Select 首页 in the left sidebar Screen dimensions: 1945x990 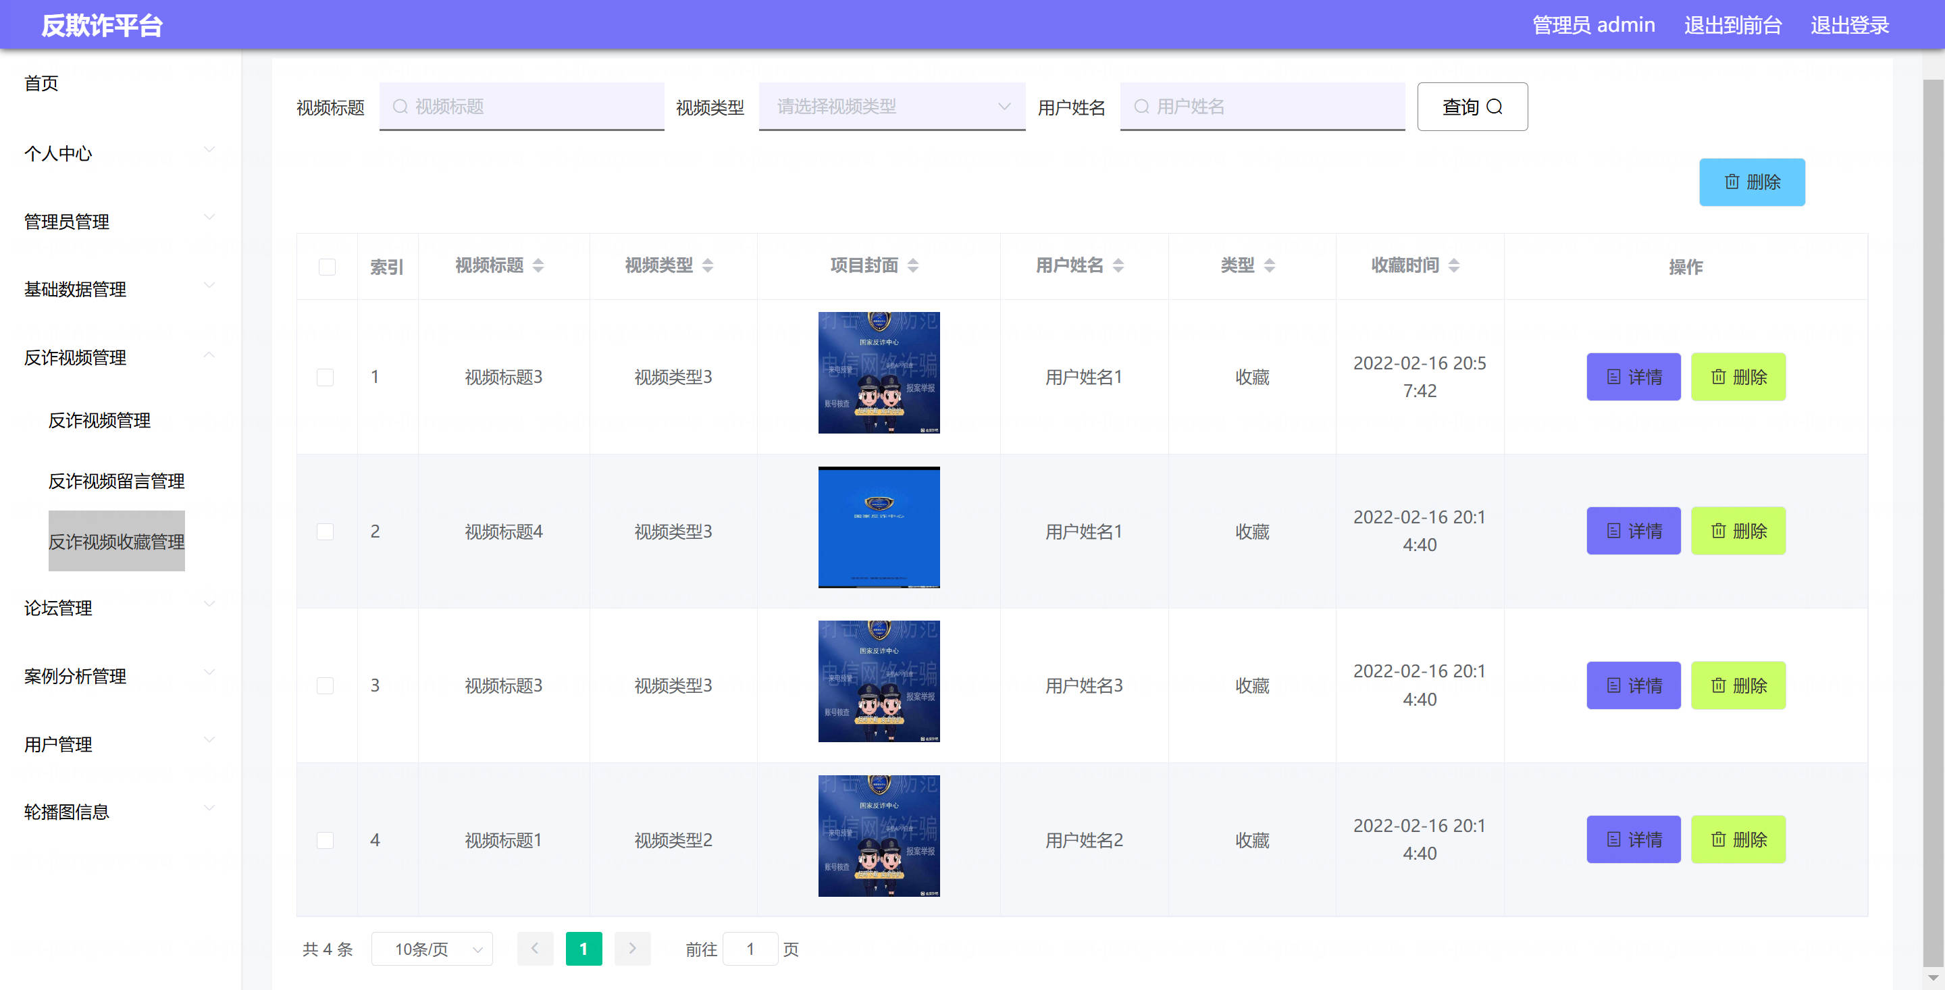[x=41, y=83]
